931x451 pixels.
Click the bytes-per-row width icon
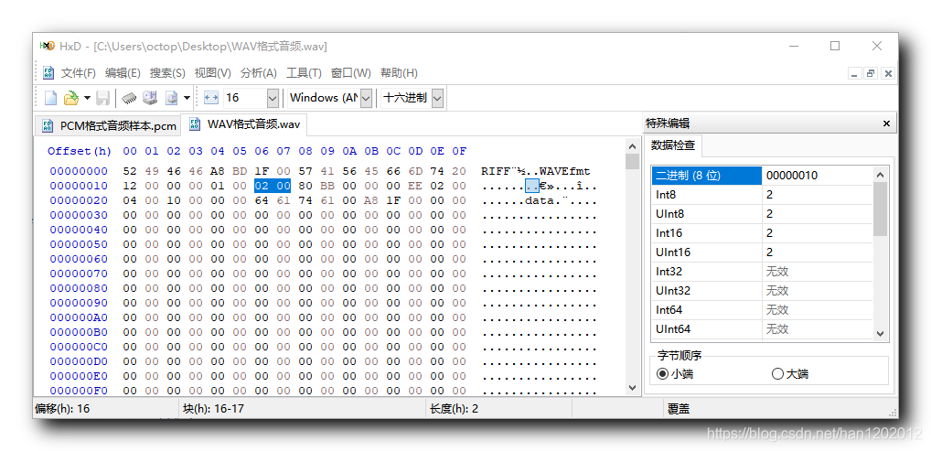(x=210, y=98)
